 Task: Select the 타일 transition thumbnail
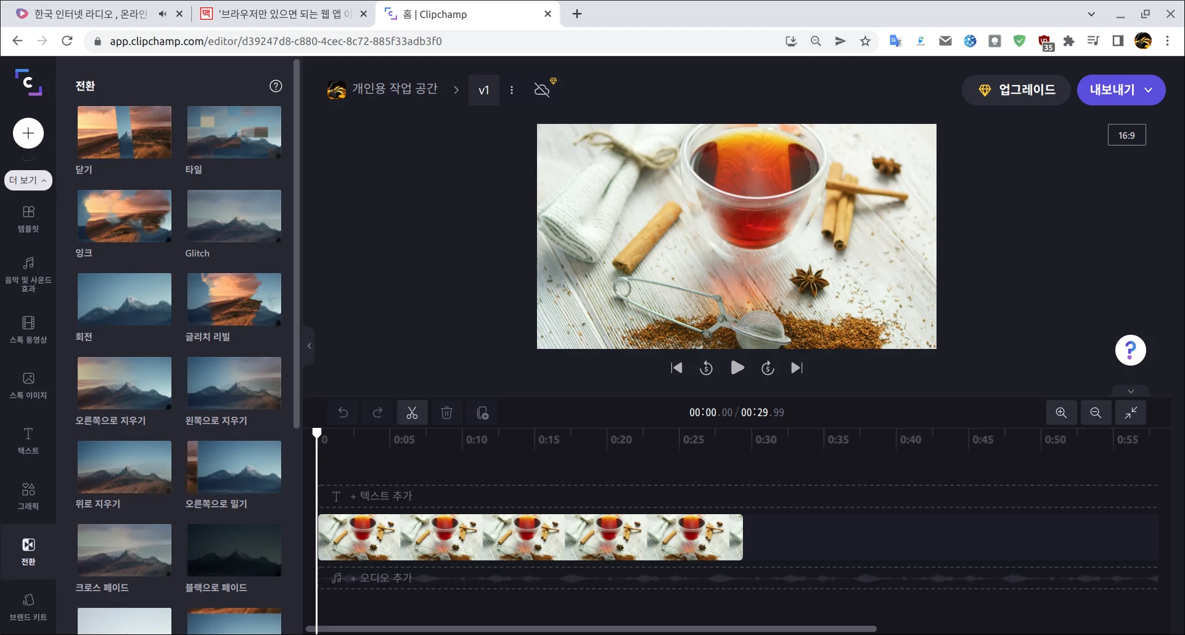point(234,132)
